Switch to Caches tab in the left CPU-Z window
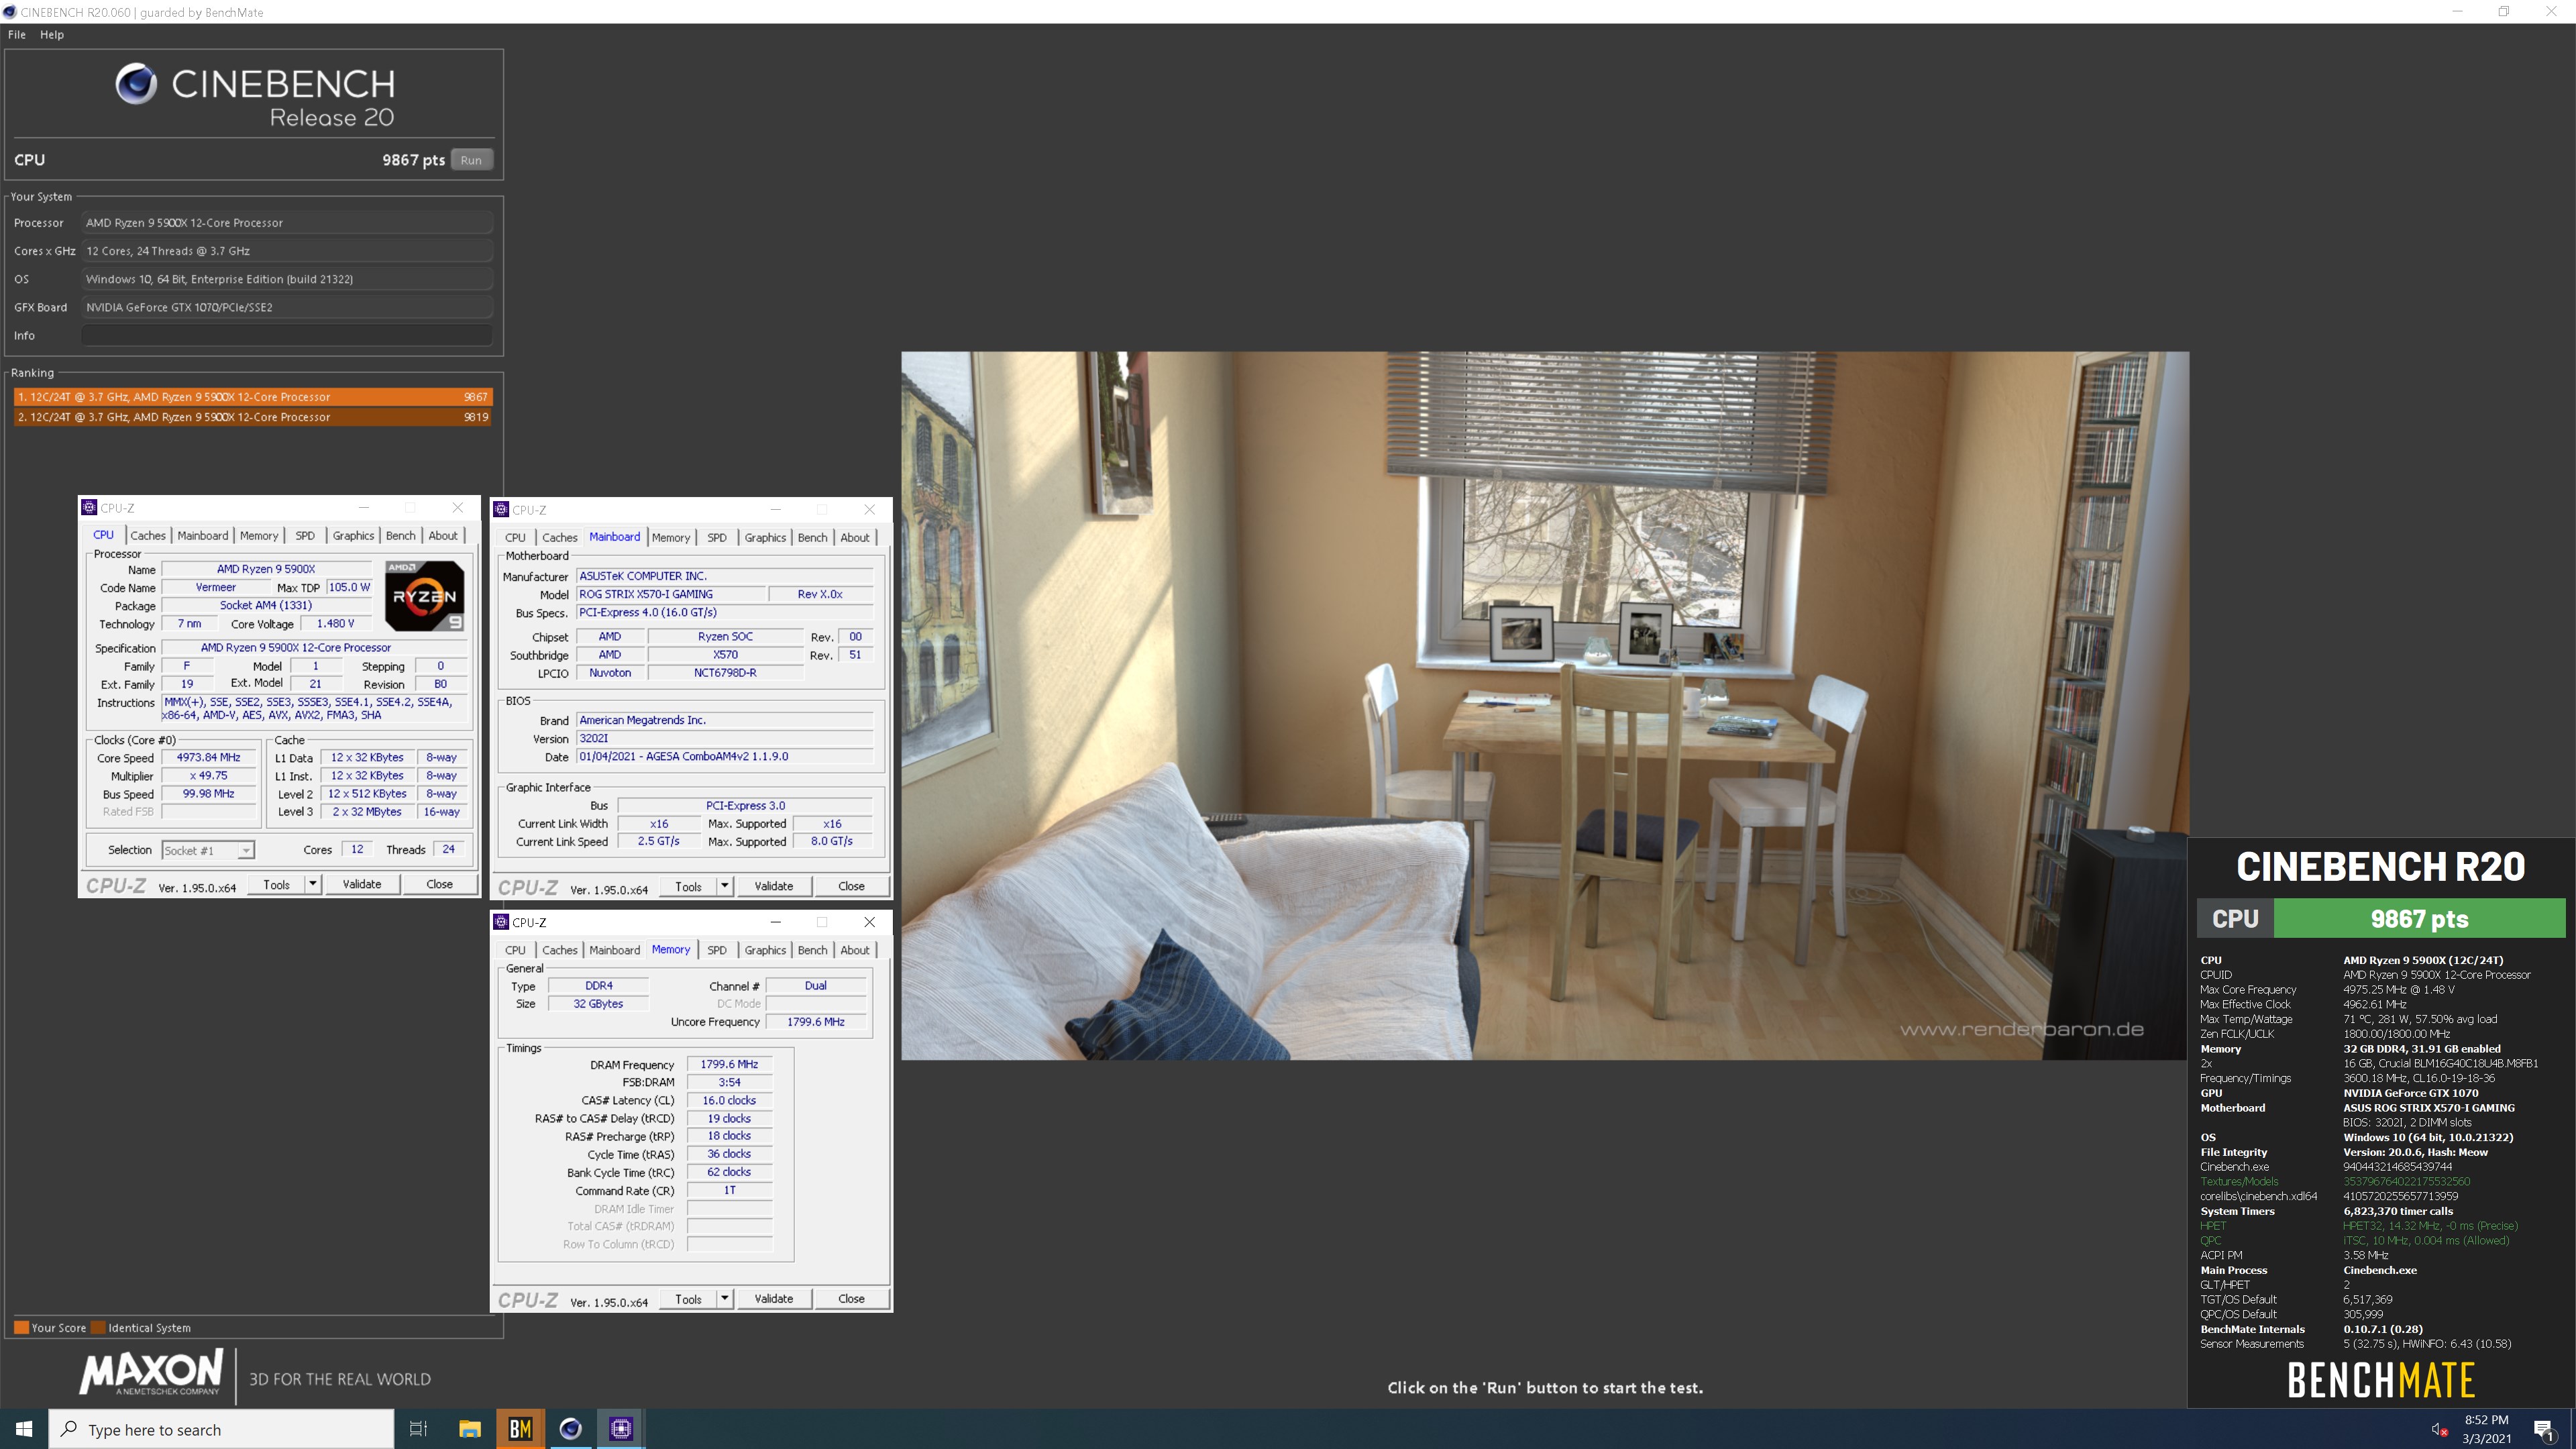 tap(148, 535)
